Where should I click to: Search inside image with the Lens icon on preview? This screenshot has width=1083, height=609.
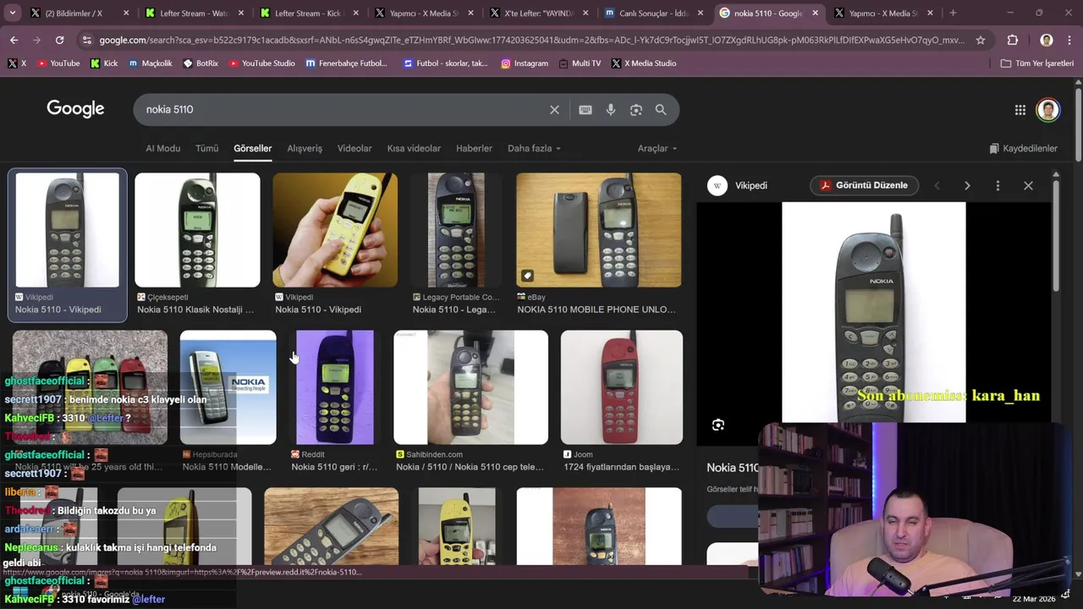pos(717,425)
